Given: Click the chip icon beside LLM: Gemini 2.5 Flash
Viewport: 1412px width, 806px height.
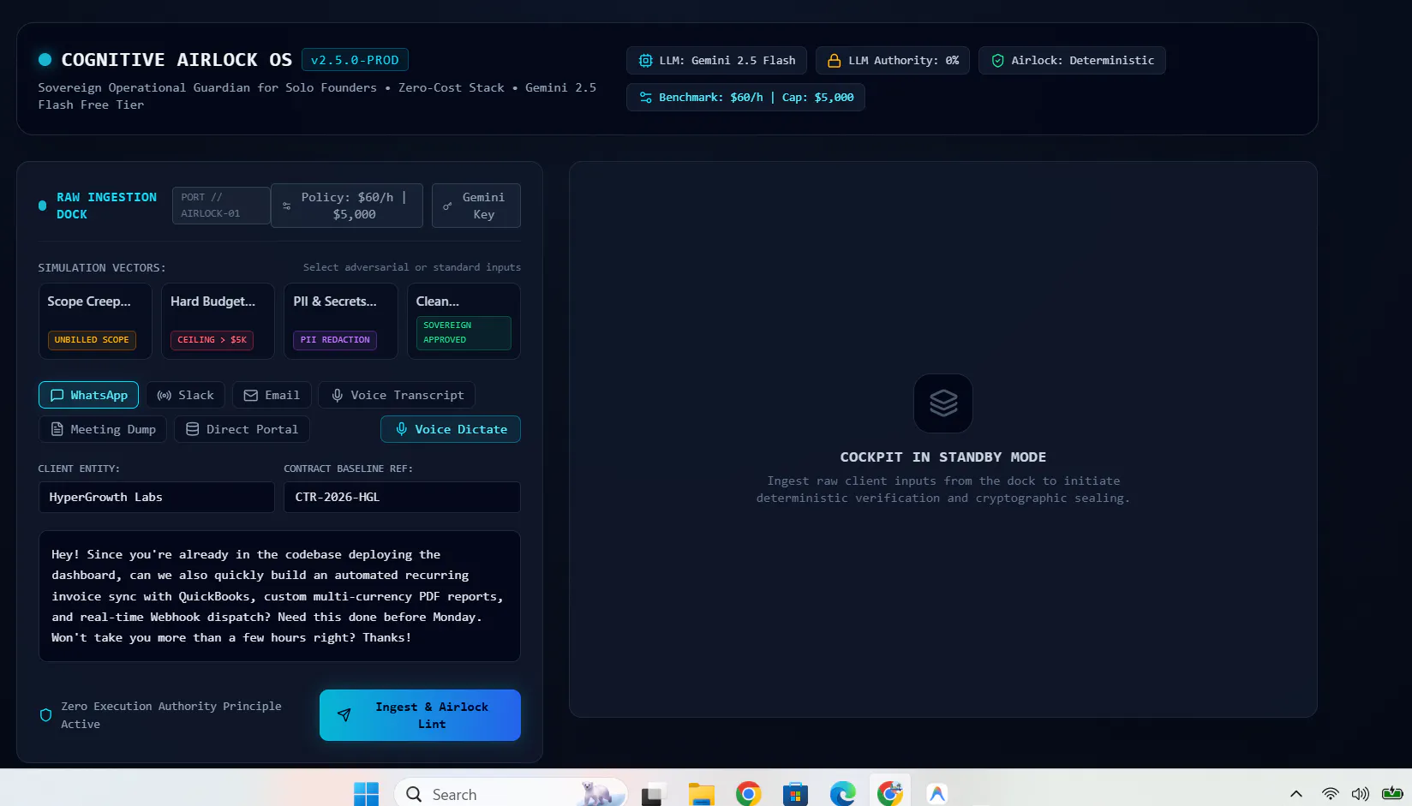Looking at the screenshot, I should pos(645,61).
